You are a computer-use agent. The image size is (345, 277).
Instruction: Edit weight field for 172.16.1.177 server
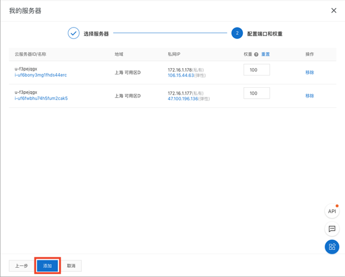point(257,93)
